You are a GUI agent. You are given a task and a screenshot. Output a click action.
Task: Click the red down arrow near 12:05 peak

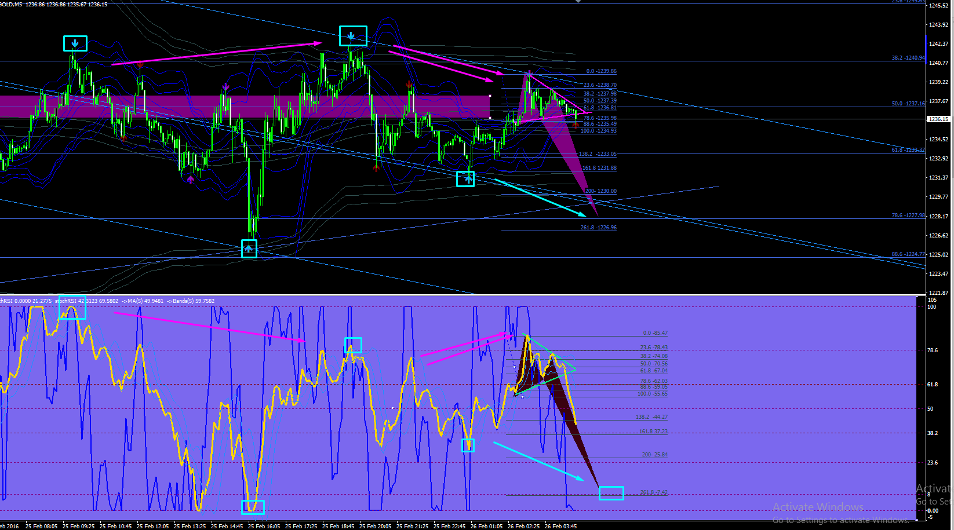pyautogui.click(x=140, y=65)
